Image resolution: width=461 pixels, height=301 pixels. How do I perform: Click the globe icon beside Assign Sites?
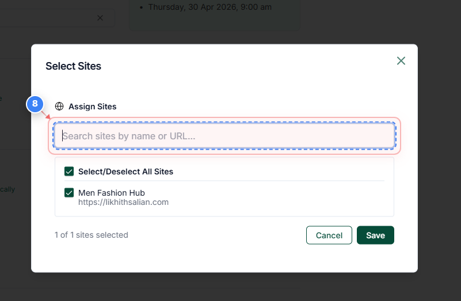59,106
